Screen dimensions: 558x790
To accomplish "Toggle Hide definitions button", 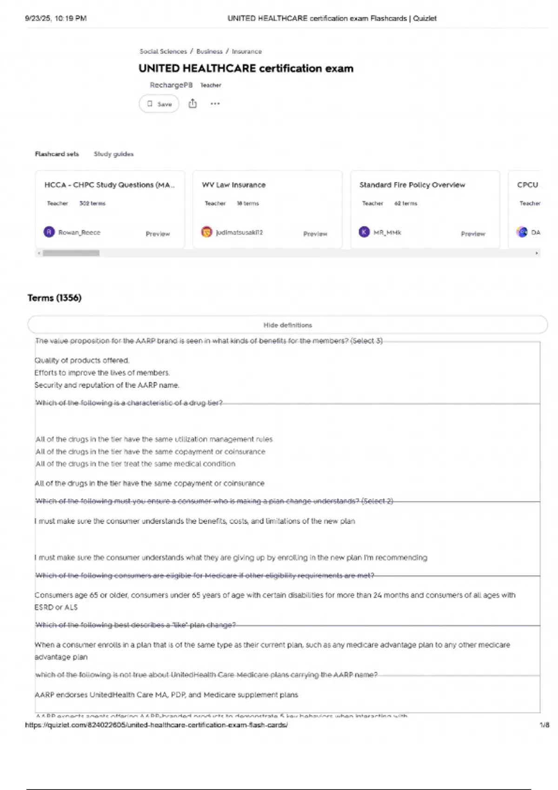I will pos(287,325).
